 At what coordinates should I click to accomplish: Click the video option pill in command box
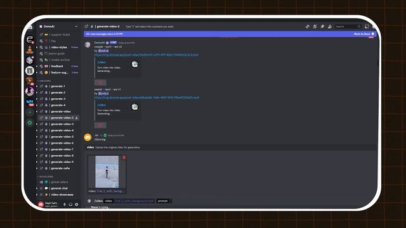click(x=108, y=201)
